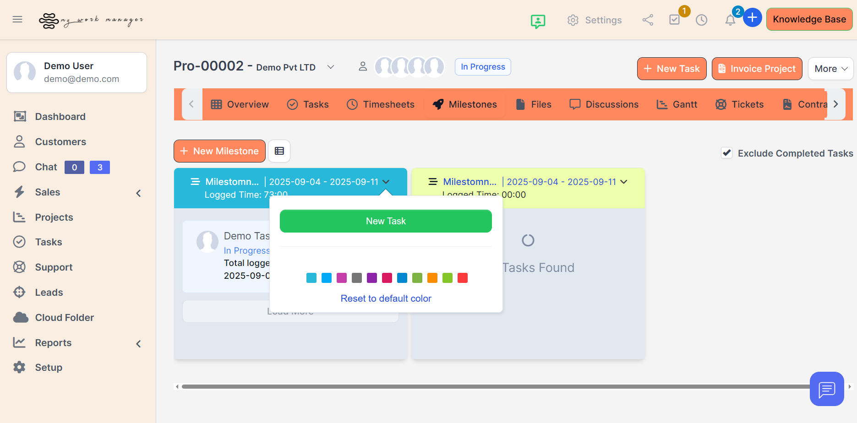The height and width of the screenshot is (423, 857).
Task: Open the to-do checklist icon with badge
Action: 675,19
